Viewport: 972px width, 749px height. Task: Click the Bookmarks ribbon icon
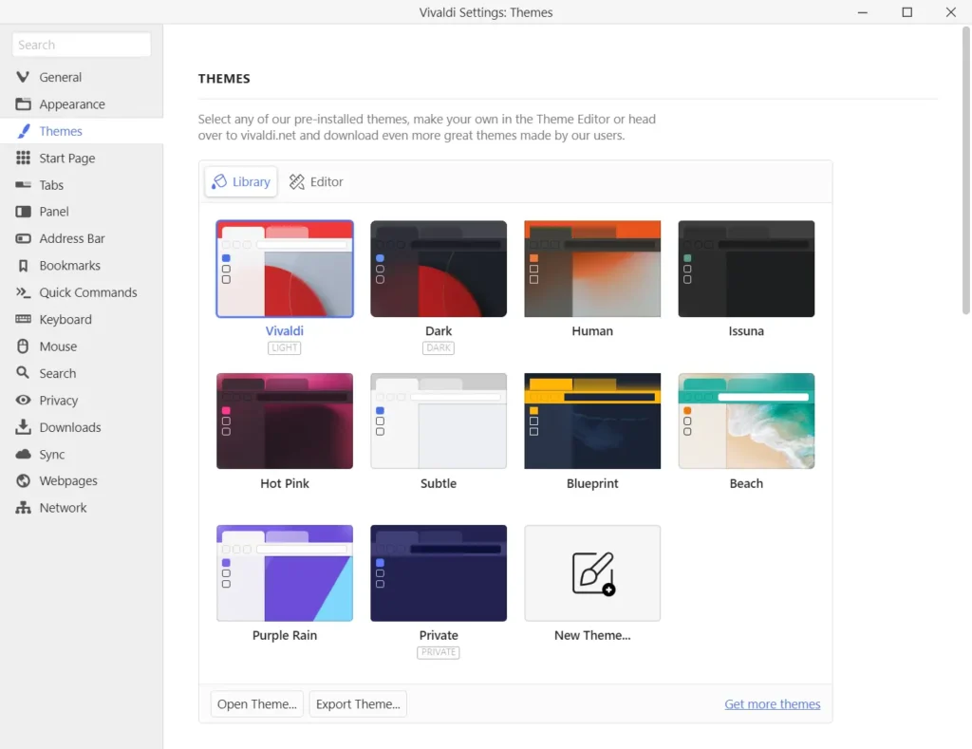pyautogui.click(x=23, y=266)
